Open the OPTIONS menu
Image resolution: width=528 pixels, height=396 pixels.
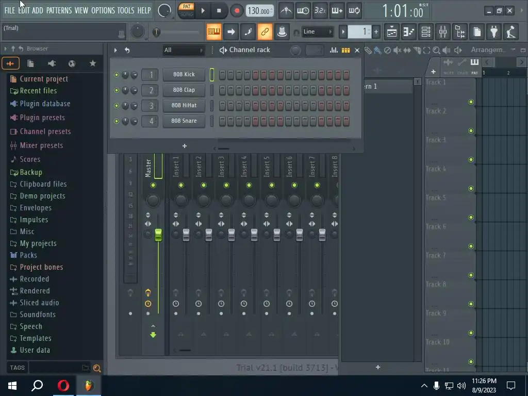[103, 10]
